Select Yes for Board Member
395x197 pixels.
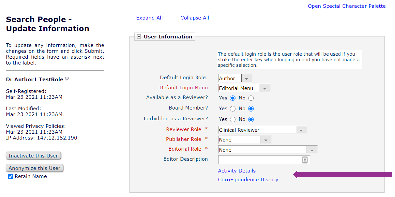[x=233, y=109]
